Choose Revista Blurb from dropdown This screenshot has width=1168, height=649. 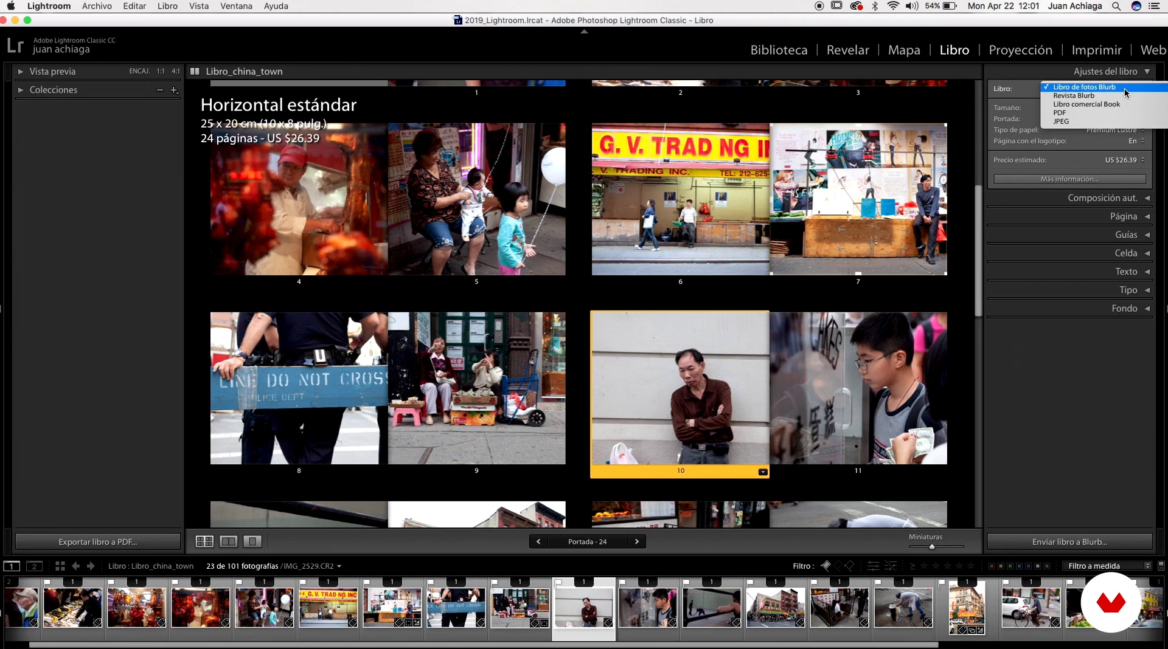tap(1074, 95)
